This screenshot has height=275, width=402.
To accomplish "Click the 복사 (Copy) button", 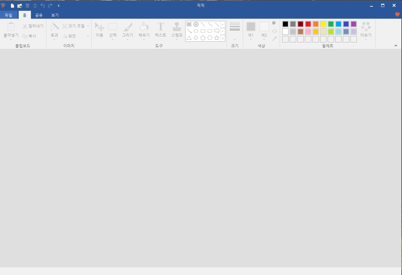I will 29,36.
